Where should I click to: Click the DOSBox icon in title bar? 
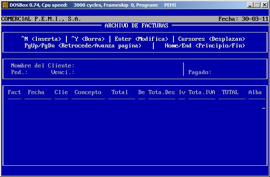pyautogui.click(x=5, y=5)
